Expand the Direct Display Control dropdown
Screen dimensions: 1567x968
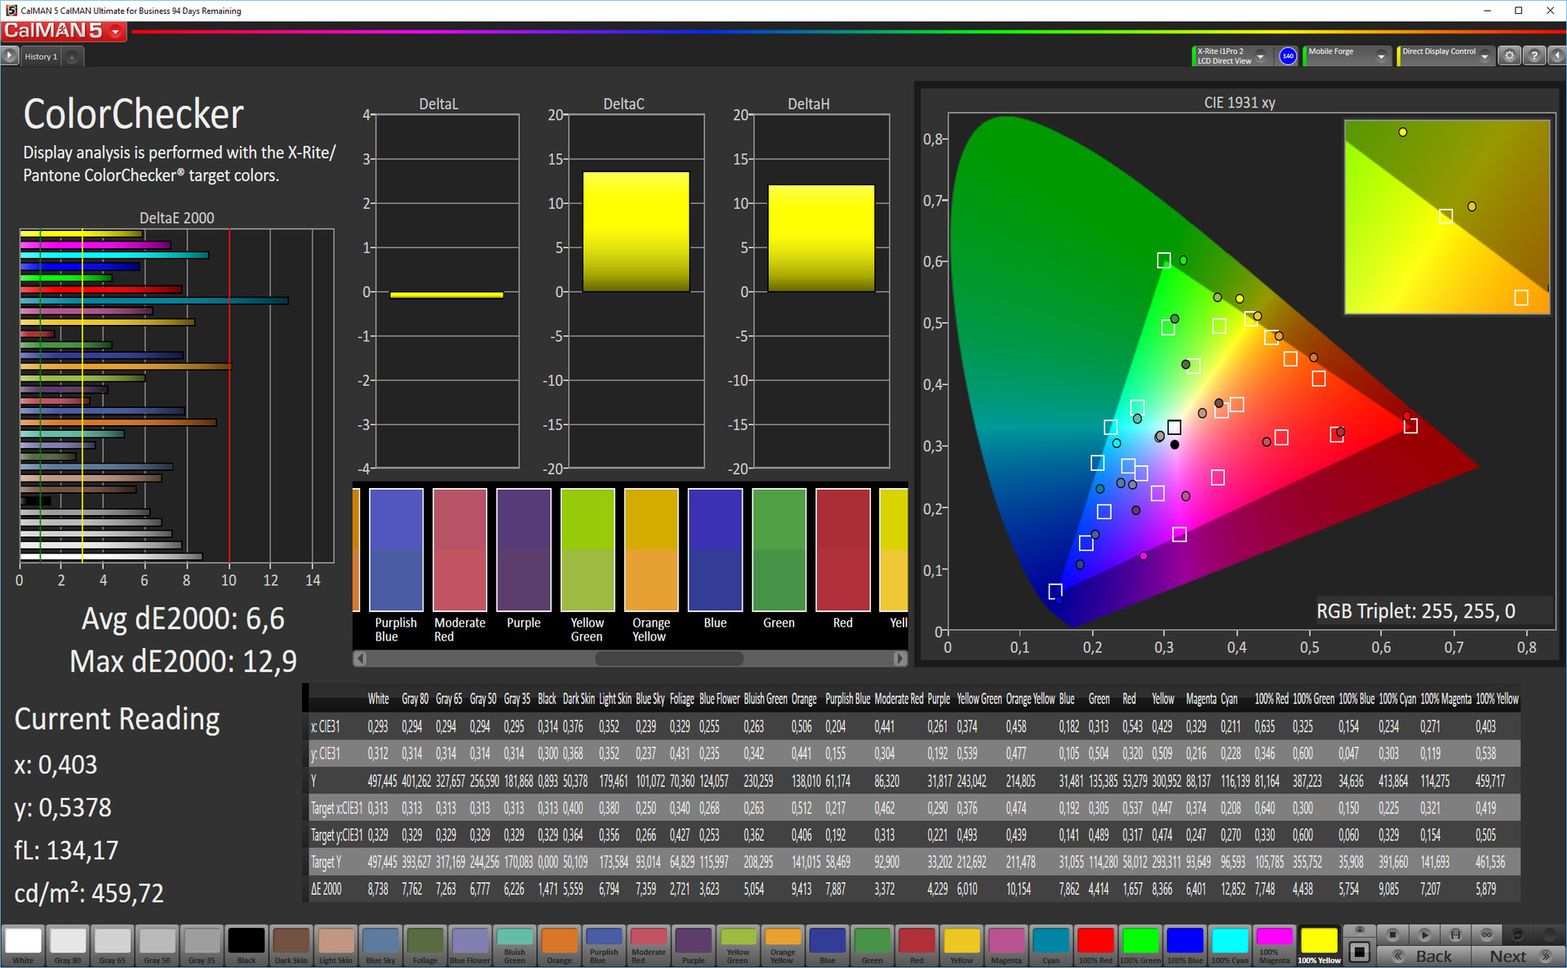[x=1484, y=56]
